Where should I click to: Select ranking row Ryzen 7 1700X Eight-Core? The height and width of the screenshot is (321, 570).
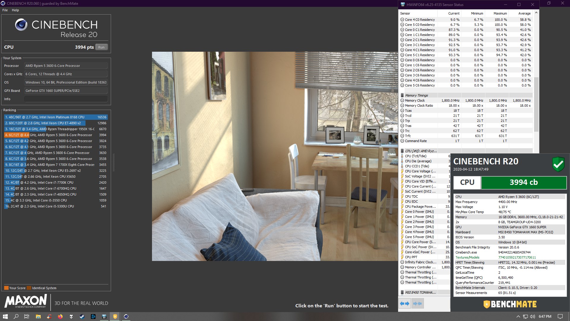point(56,165)
